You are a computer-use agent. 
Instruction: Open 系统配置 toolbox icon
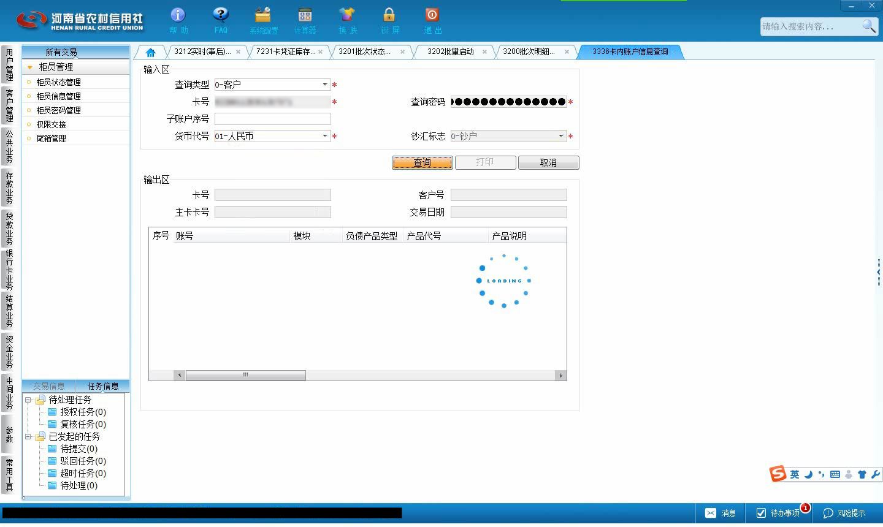coord(263,15)
